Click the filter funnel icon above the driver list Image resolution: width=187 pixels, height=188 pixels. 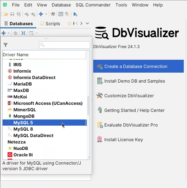6,45
